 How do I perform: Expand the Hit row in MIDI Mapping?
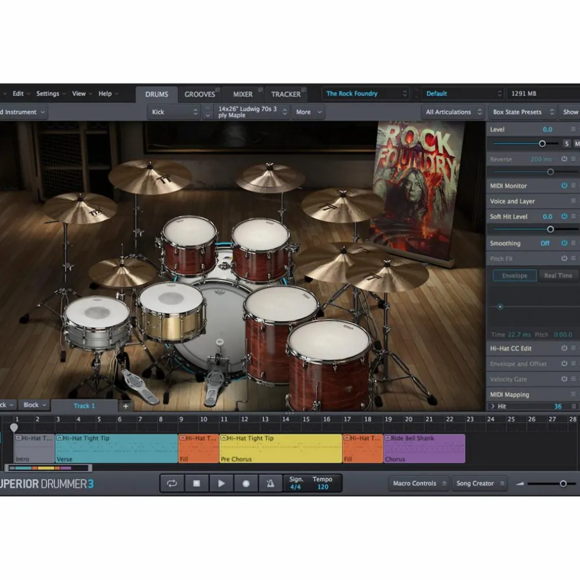(493, 406)
